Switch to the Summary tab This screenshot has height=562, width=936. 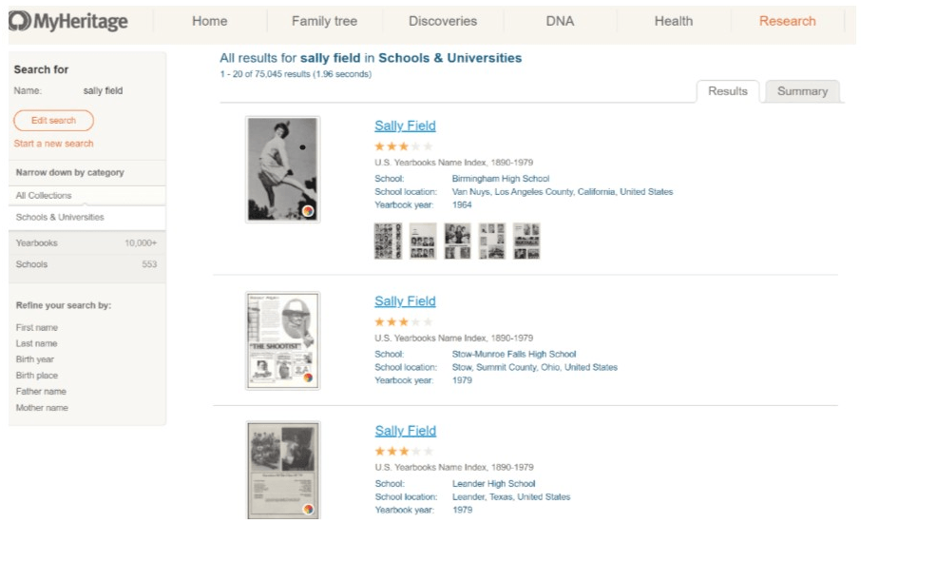[802, 91]
